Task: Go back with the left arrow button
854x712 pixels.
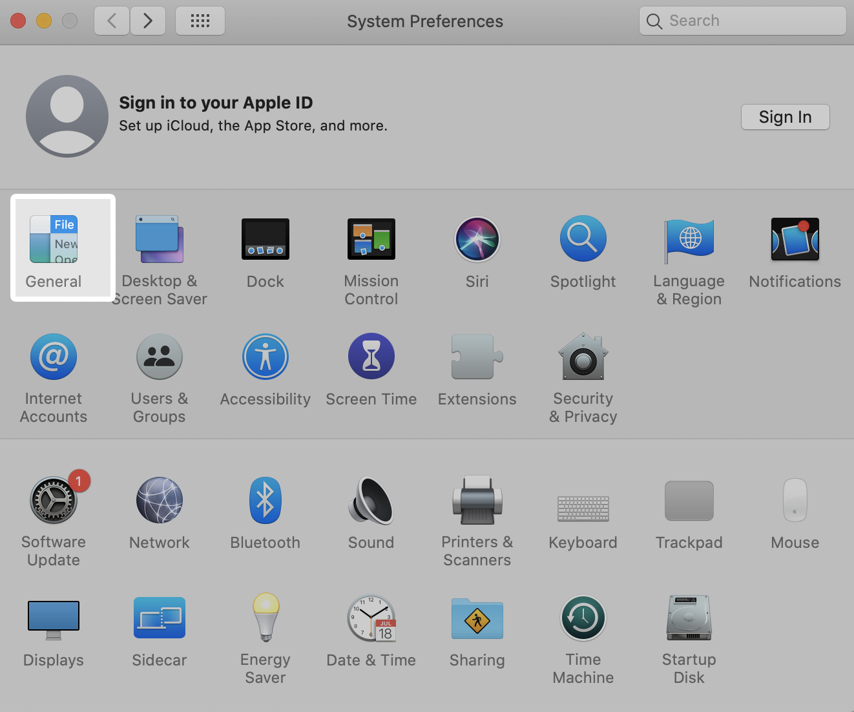Action: pos(112,21)
